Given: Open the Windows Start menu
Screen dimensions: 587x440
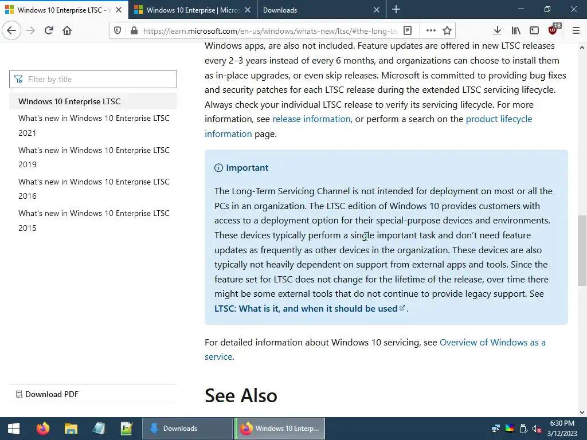Looking at the screenshot, I should pyautogui.click(x=14, y=429).
